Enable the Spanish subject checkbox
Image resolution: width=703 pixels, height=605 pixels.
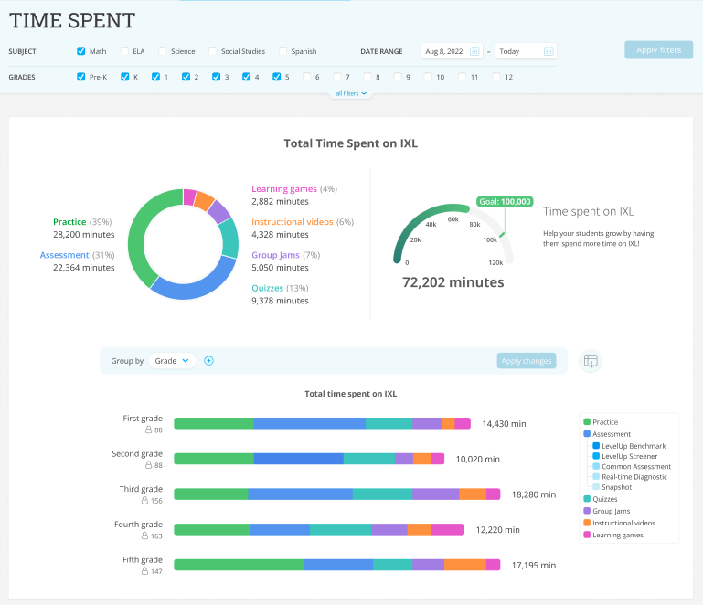[x=282, y=51]
